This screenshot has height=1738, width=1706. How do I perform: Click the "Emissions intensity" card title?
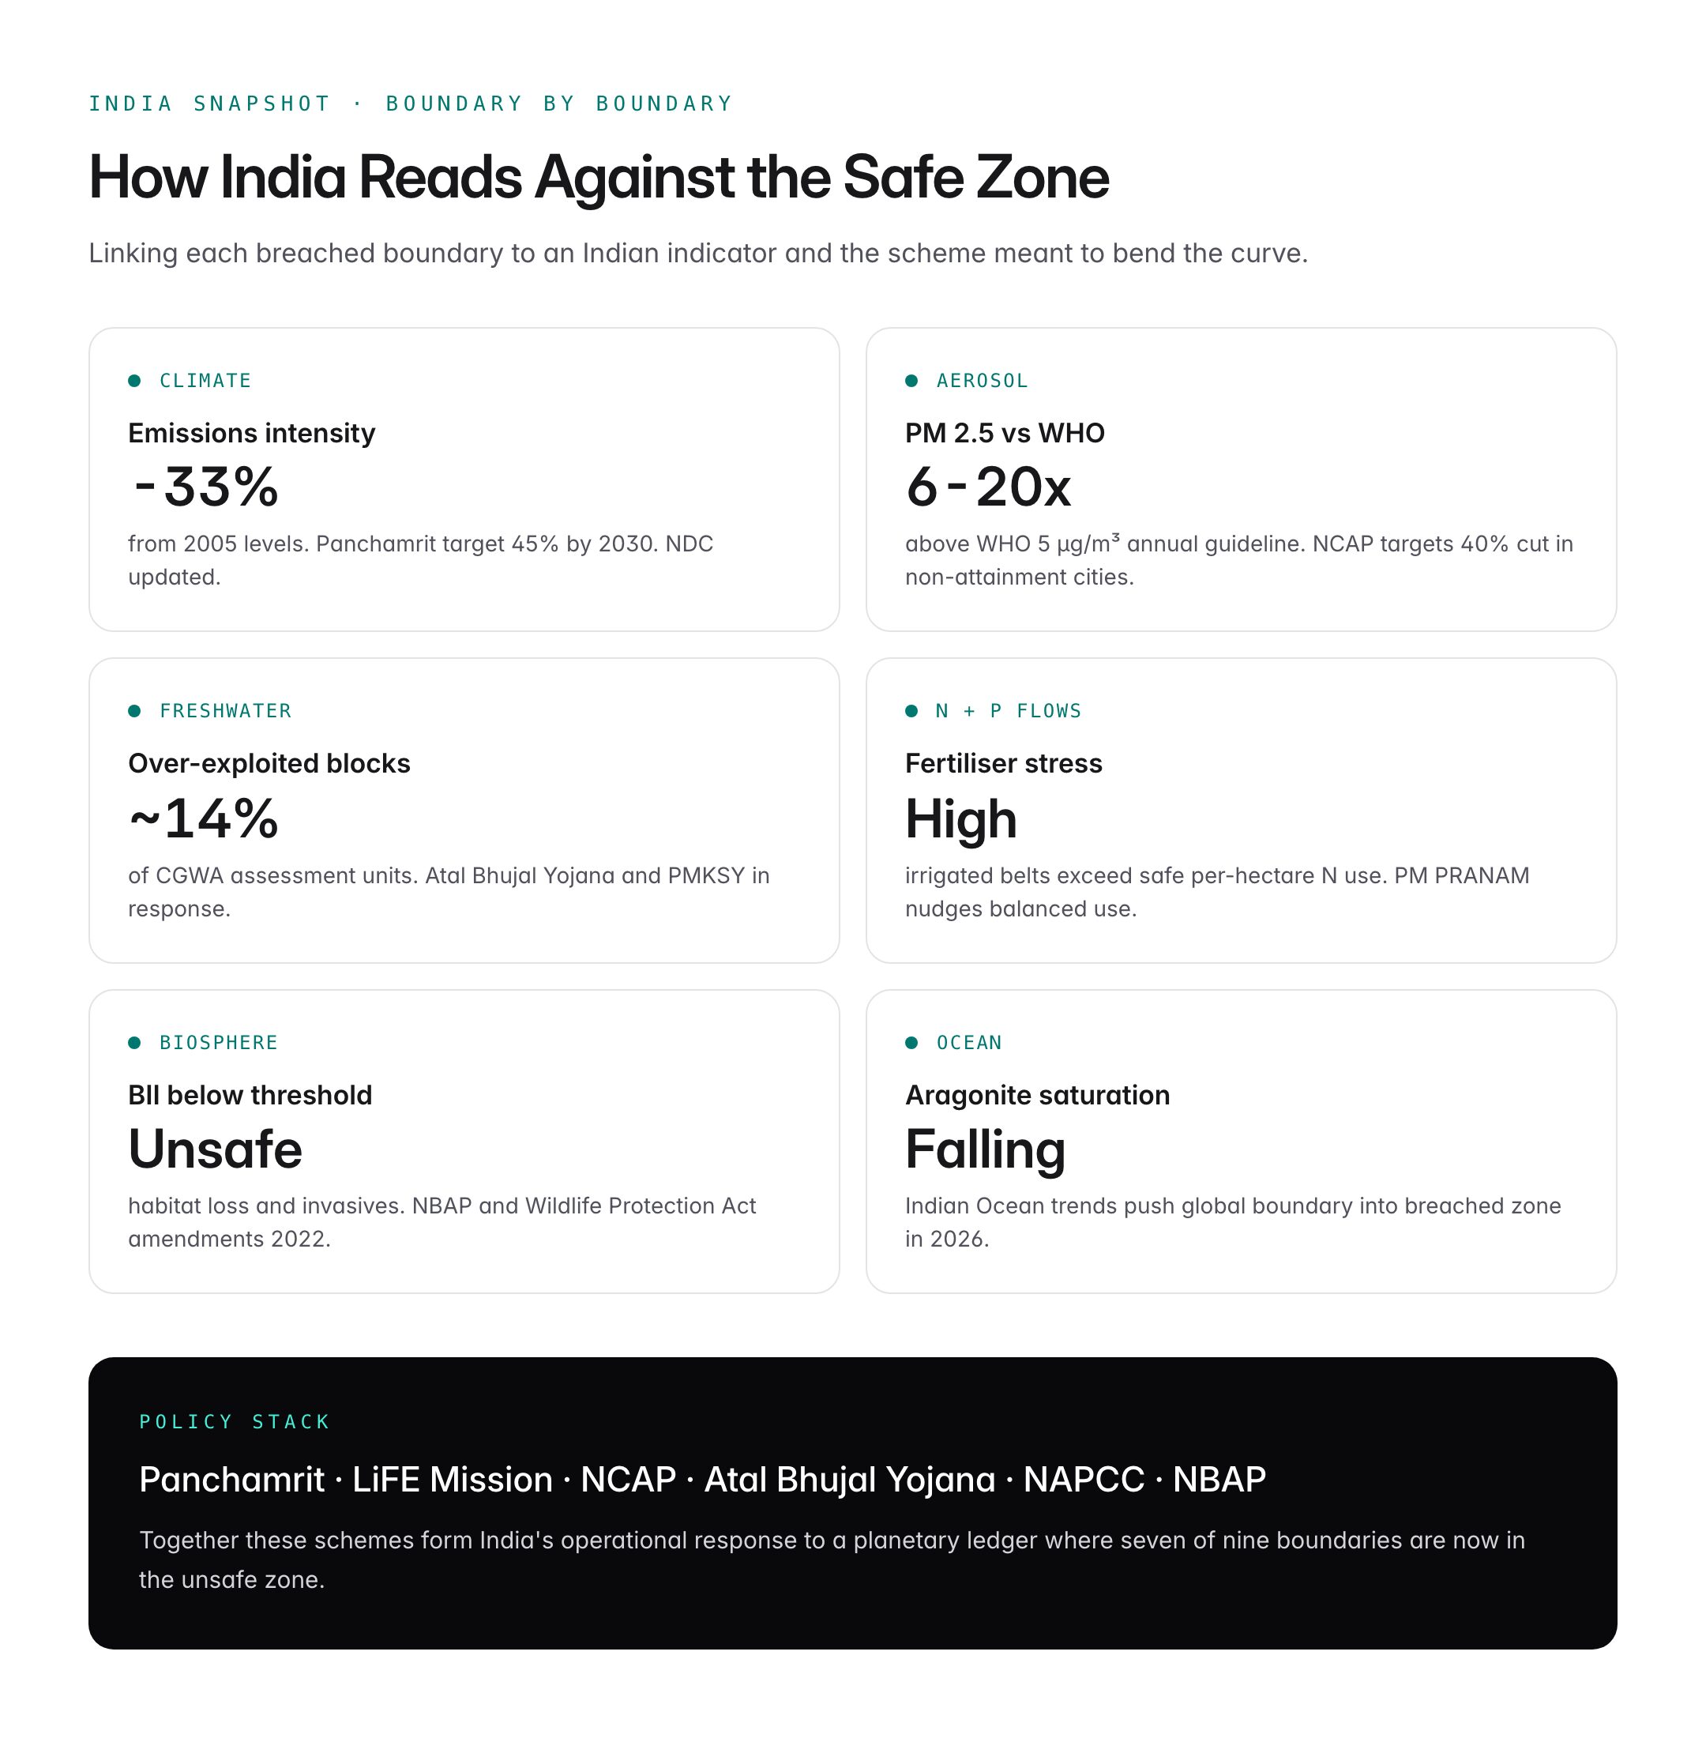251,433
